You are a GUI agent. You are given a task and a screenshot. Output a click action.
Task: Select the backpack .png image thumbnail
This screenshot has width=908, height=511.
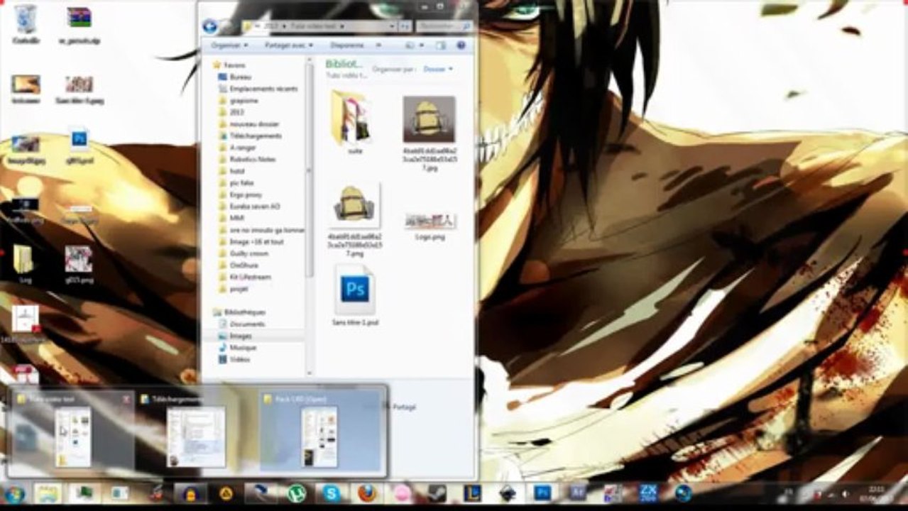point(355,204)
